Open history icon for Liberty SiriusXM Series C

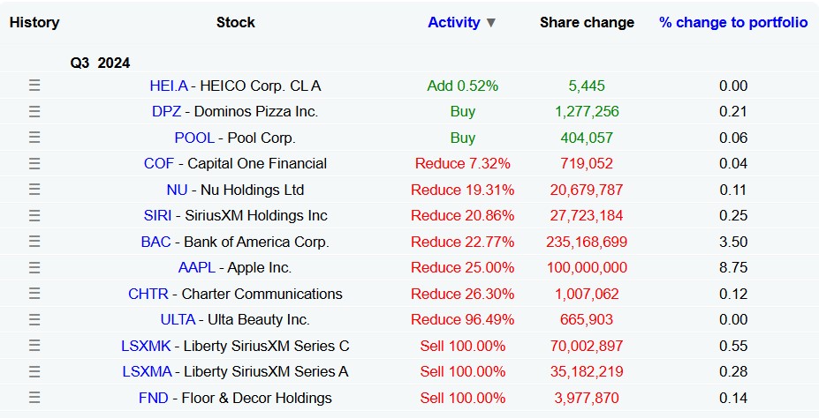pos(34,346)
